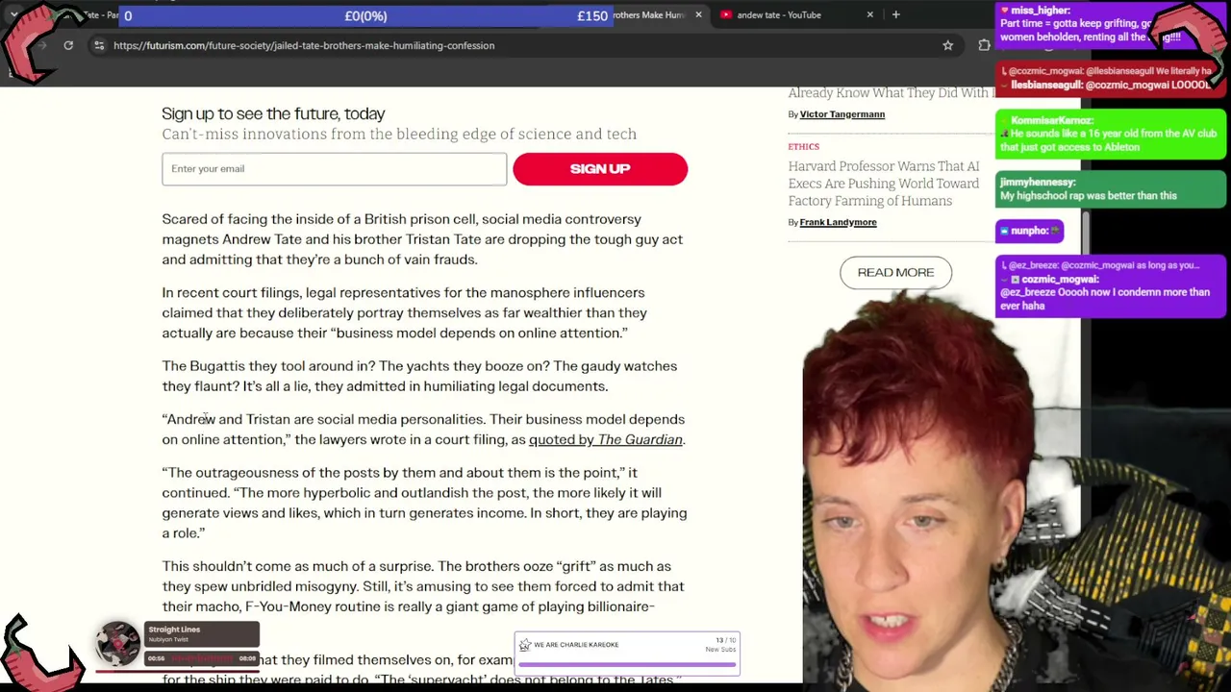1231x692 pixels.
Task: Click the Straight Lines album art thumbnail
Action: tap(118, 643)
